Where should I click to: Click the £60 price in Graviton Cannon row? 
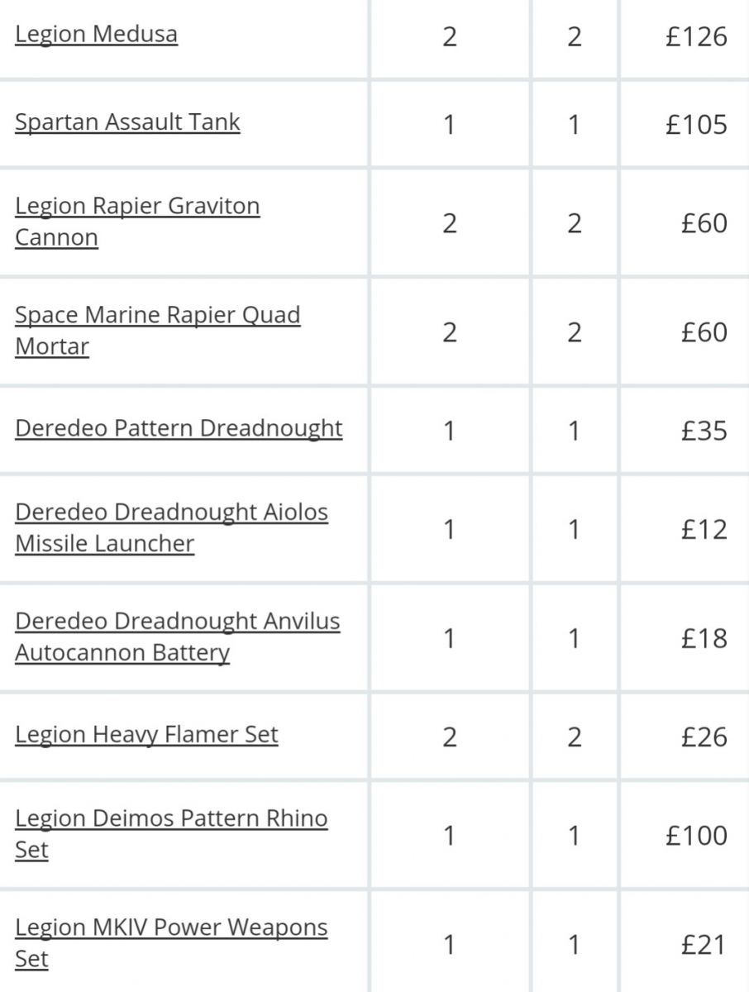[x=704, y=223]
